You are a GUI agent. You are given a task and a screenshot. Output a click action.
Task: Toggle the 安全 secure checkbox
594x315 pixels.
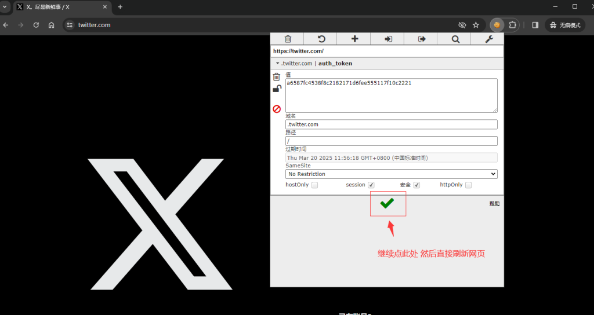coord(416,185)
